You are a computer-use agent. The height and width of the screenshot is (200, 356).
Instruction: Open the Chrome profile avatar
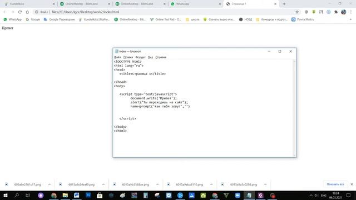pos(344,12)
